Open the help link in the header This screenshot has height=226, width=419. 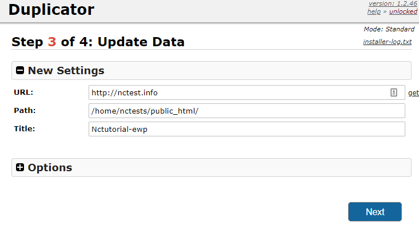[x=374, y=11]
